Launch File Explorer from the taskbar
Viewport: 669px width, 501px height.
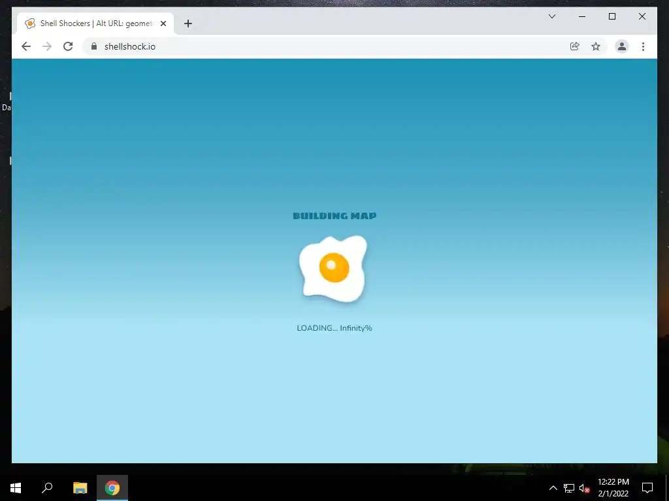(x=80, y=488)
